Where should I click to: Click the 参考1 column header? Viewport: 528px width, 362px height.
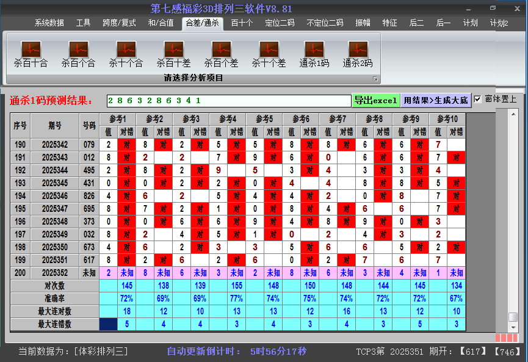point(117,119)
